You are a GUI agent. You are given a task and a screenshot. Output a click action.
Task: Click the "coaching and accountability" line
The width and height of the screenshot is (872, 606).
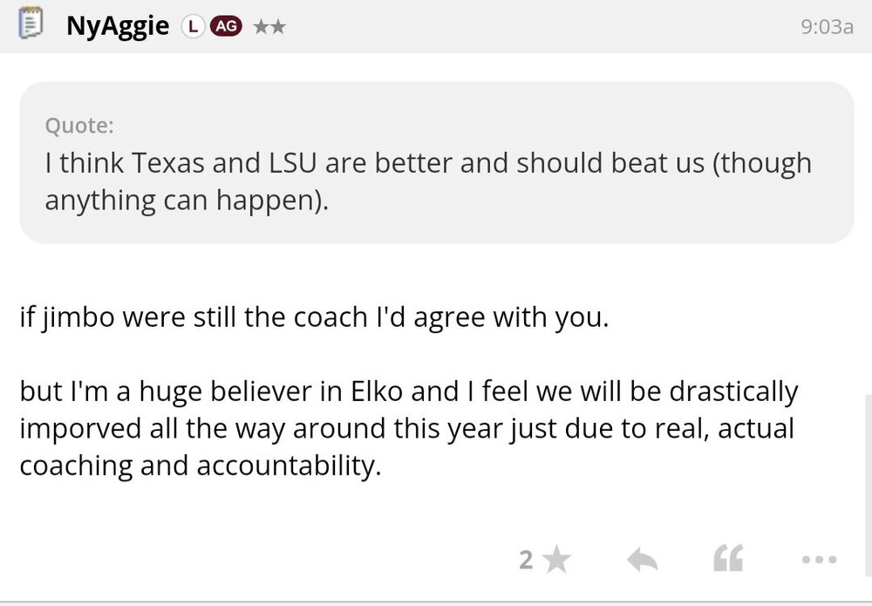(201, 466)
